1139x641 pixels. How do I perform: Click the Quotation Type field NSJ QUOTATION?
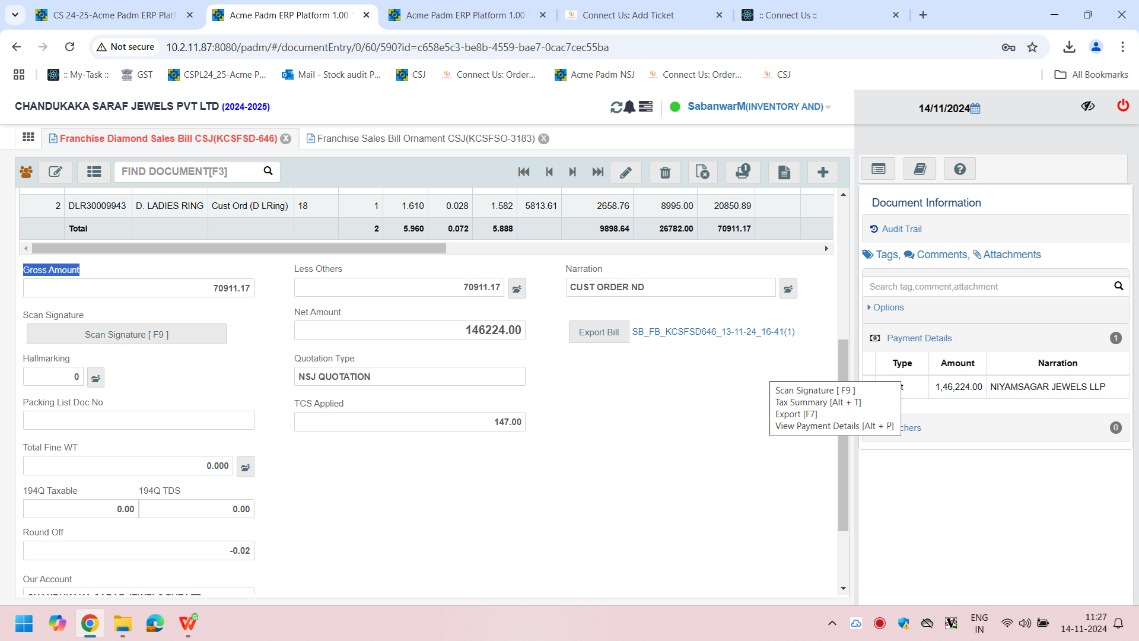click(409, 377)
